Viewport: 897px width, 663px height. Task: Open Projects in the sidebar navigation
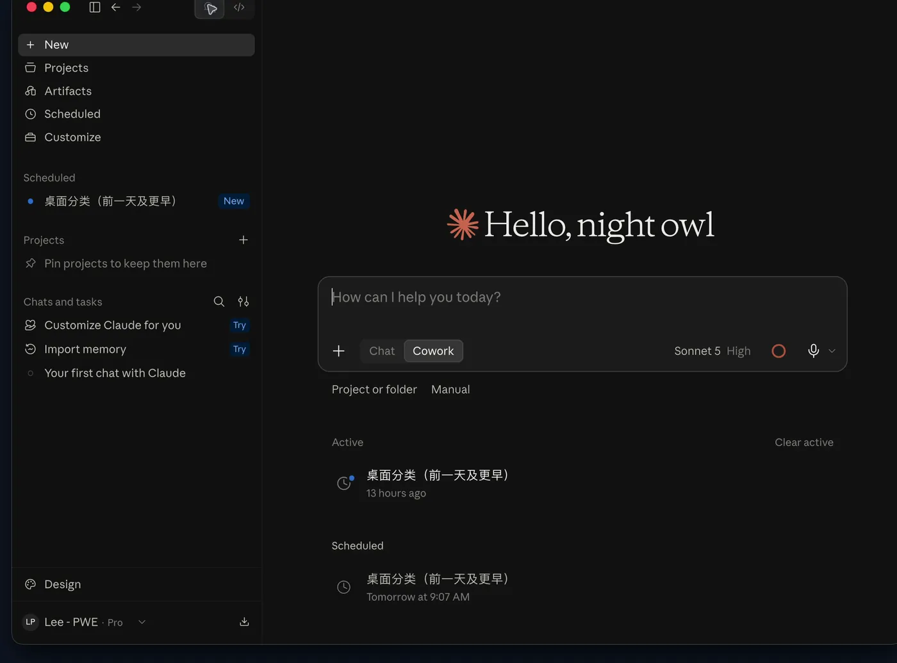pyautogui.click(x=136, y=68)
